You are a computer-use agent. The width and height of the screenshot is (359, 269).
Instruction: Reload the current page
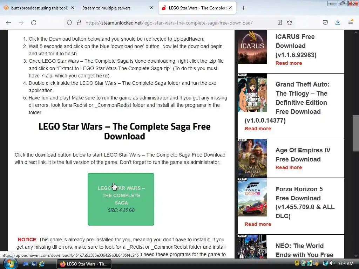pos(34,23)
